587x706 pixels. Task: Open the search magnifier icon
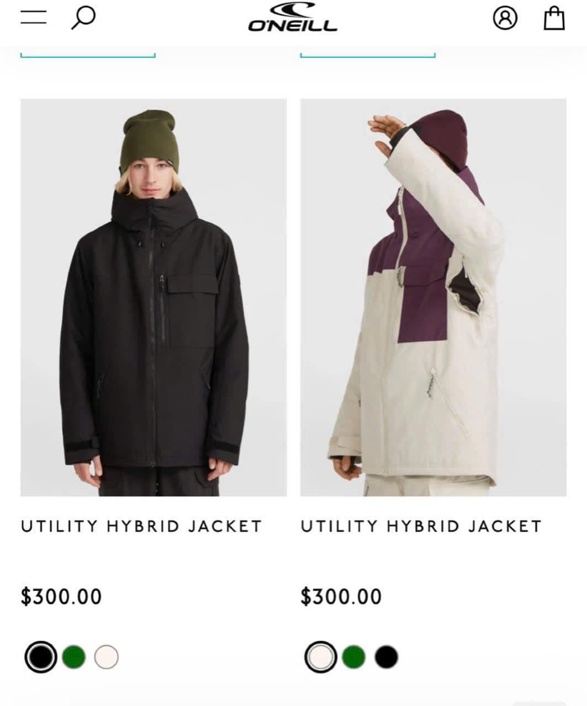(x=83, y=18)
